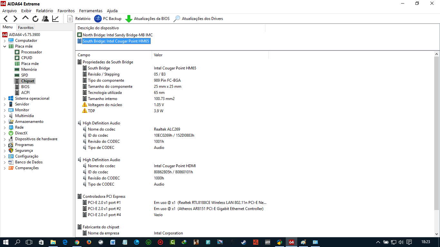Expand the Monitor tree node
The height and width of the screenshot is (247, 440).
(x=5, y=110)
